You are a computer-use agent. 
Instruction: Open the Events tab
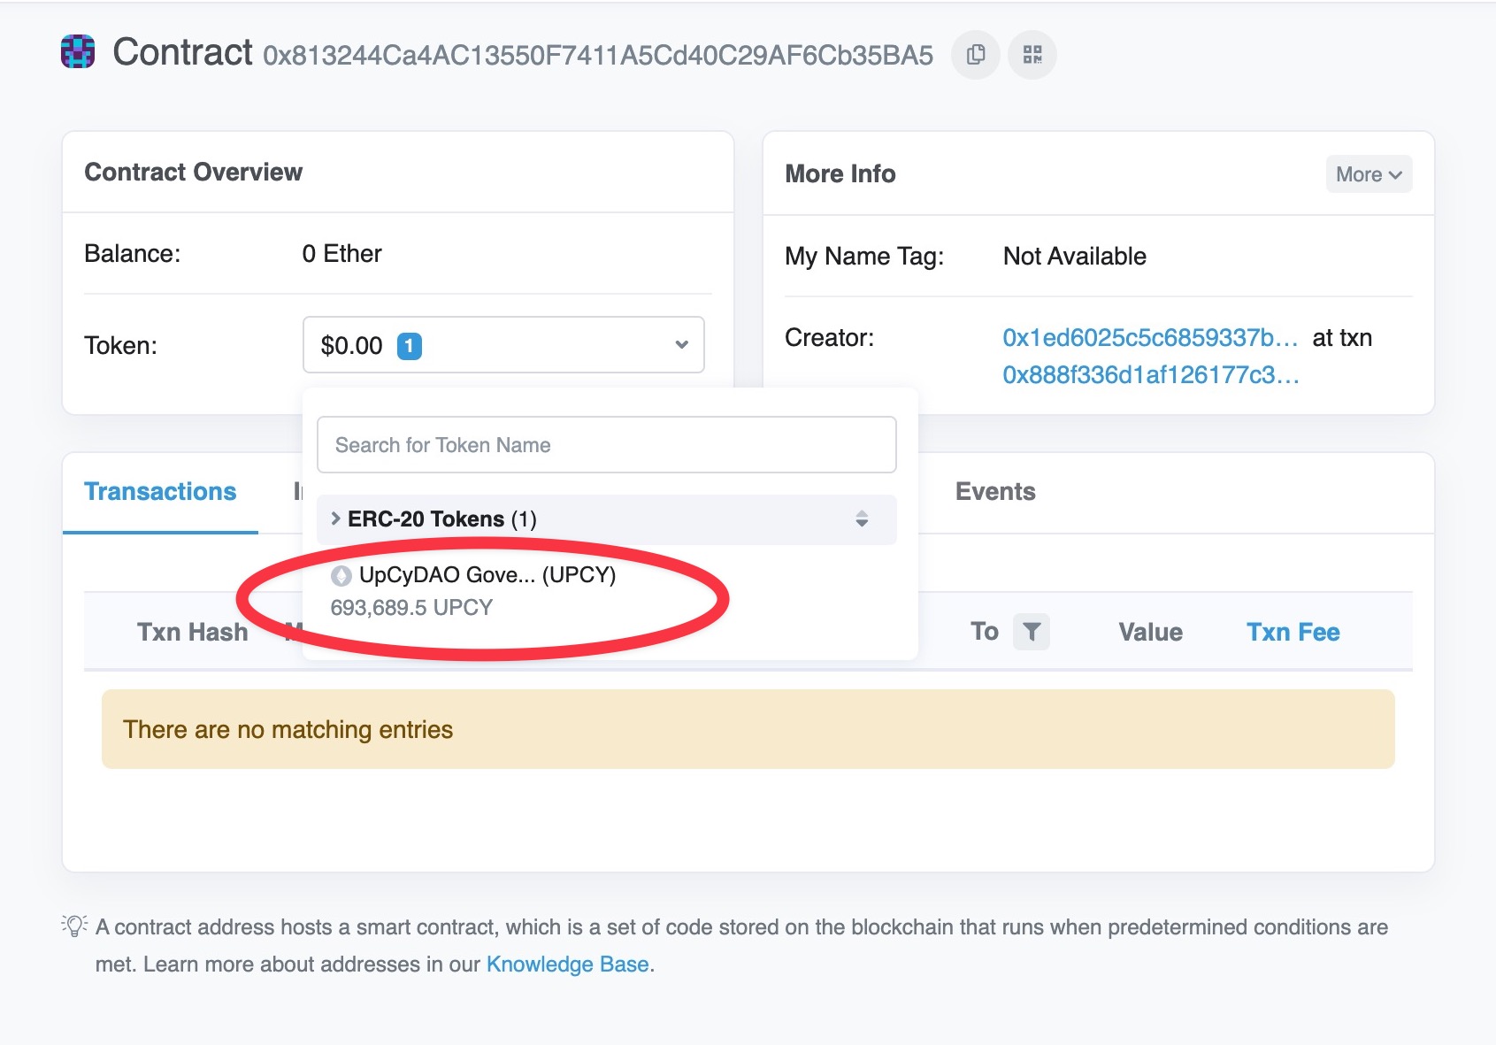pos(994,492)
